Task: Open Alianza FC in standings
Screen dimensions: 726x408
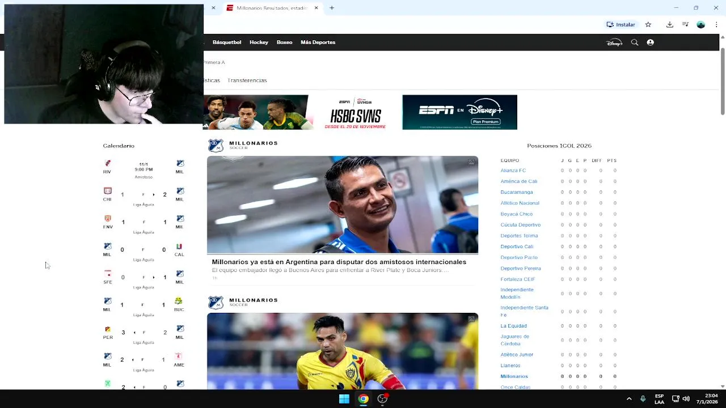Action: click(513, 171)
